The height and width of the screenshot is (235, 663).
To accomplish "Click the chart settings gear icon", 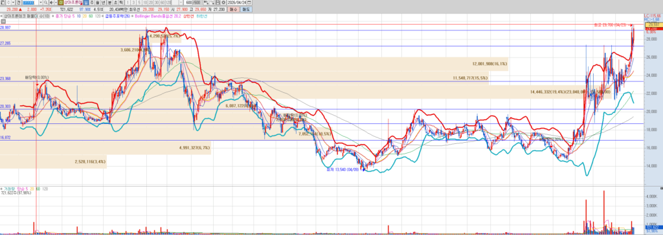I will click(223, 3).
